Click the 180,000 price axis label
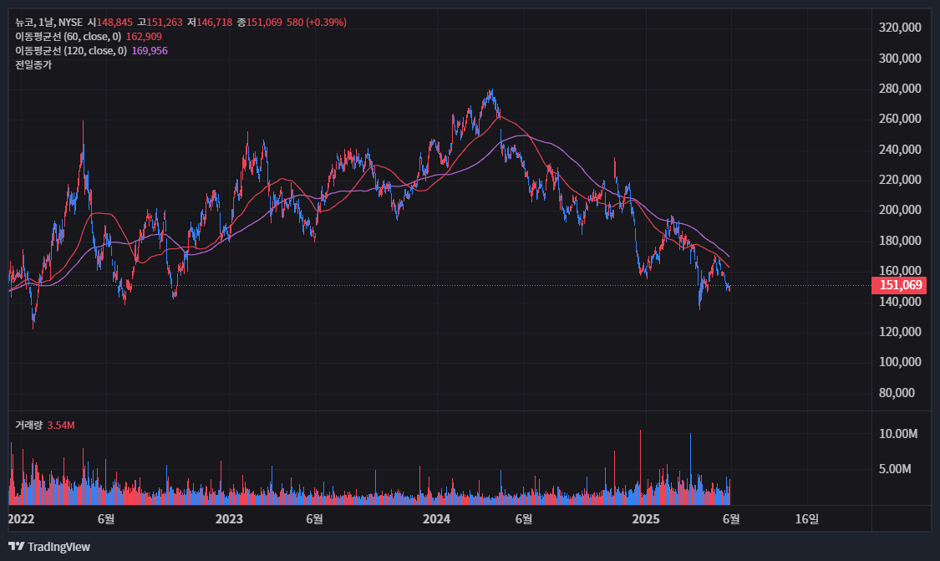This screenshot has width=940, height=561. (x=900, y=241)
